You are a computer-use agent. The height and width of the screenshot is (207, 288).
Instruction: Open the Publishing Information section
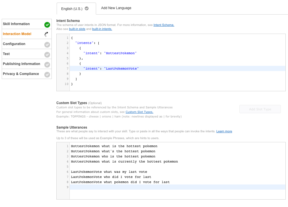[27, 64]
